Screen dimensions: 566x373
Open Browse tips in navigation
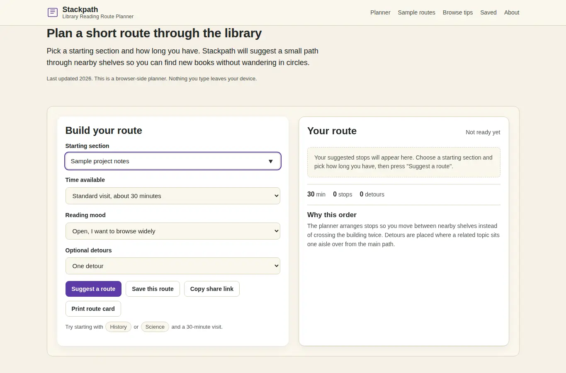(x=458, y=12)
